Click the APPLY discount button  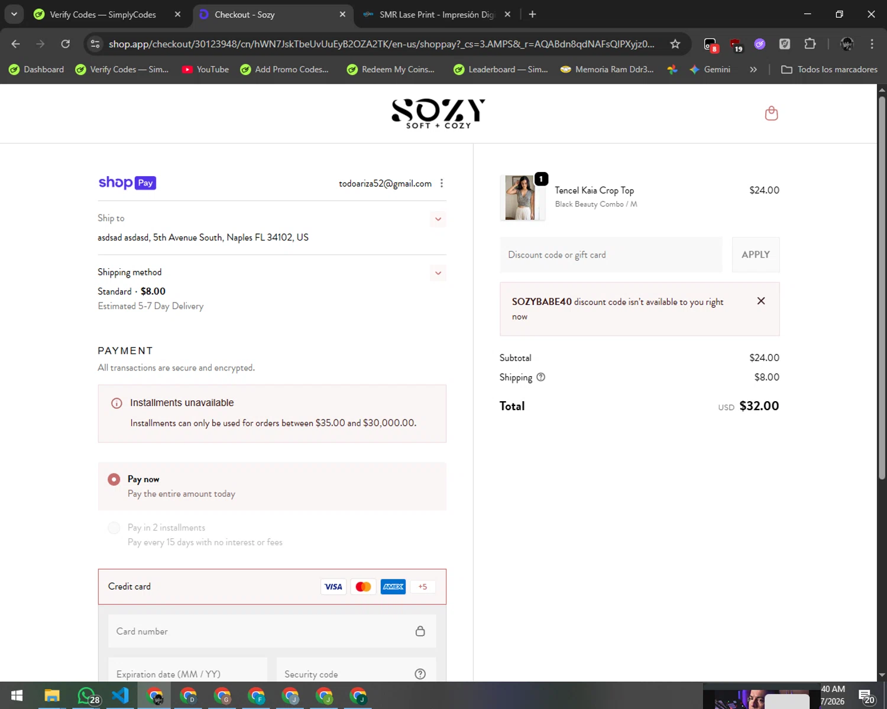756,255
